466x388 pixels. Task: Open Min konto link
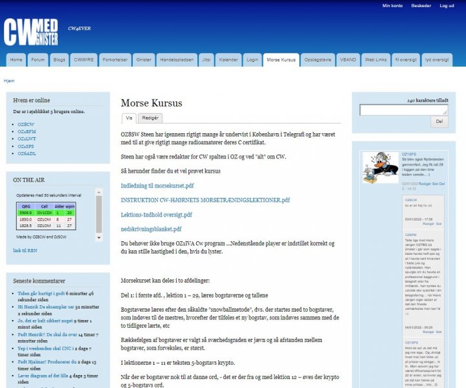click(x=392, y=6)
